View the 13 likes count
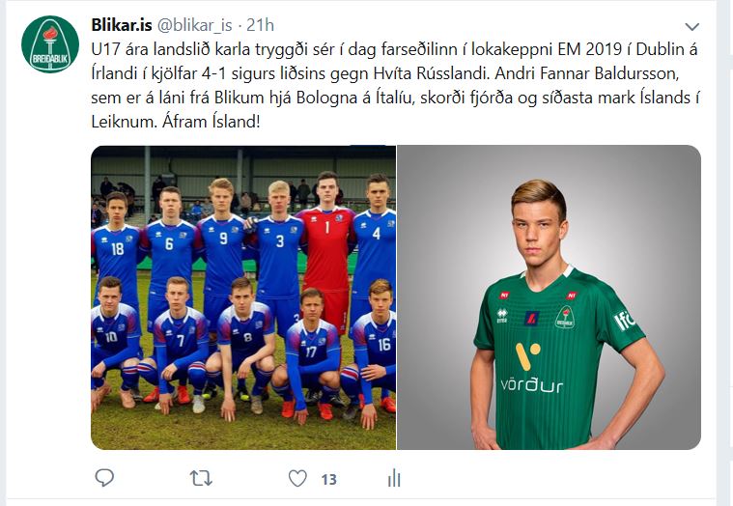Viewport: 733px width, 506px height. tap(328, 479)
